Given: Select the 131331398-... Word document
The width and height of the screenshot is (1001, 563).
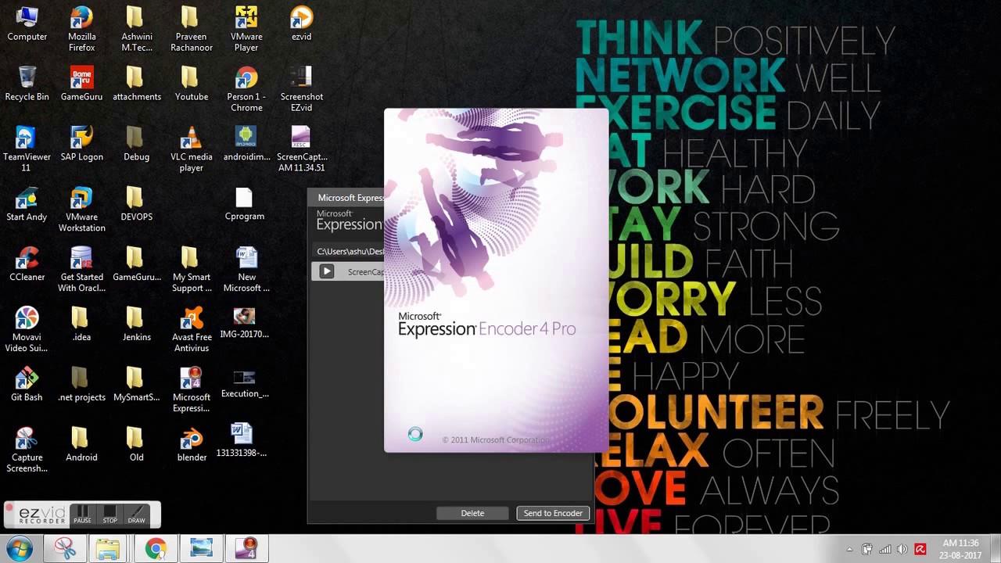Looking at the screenshot, I should coord(242,441).
